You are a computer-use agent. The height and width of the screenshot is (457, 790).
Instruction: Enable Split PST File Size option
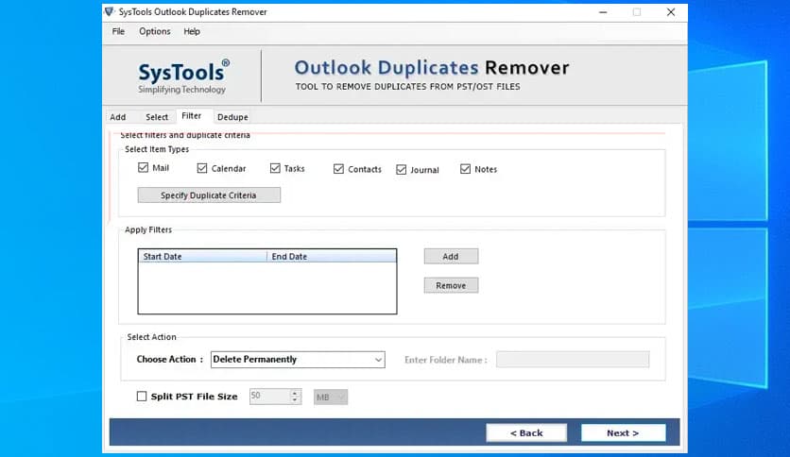(142, 397)
